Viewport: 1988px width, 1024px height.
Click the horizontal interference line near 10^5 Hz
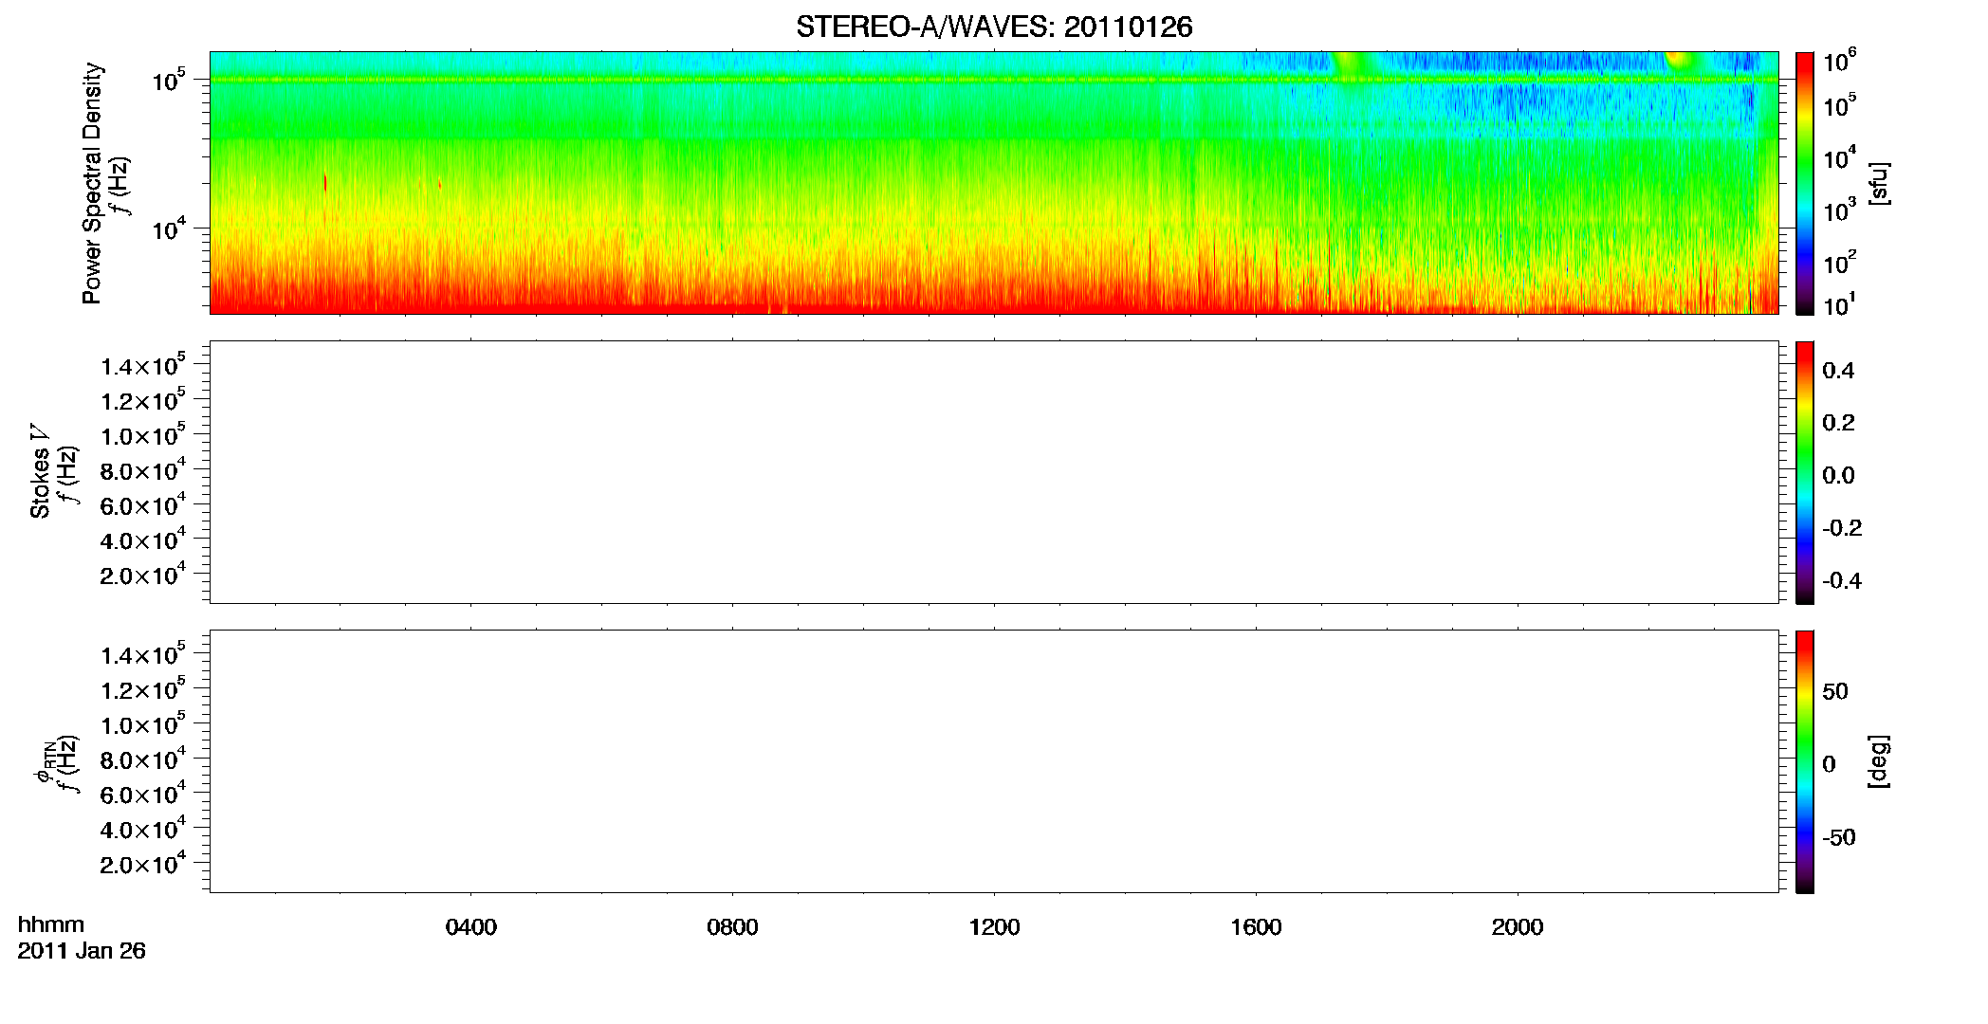click(994, 80)
